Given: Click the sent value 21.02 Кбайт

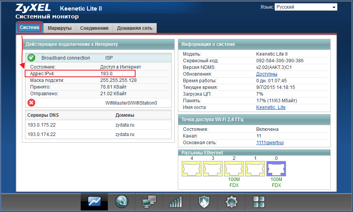Looking at the screenshot, I should (114, 94).
